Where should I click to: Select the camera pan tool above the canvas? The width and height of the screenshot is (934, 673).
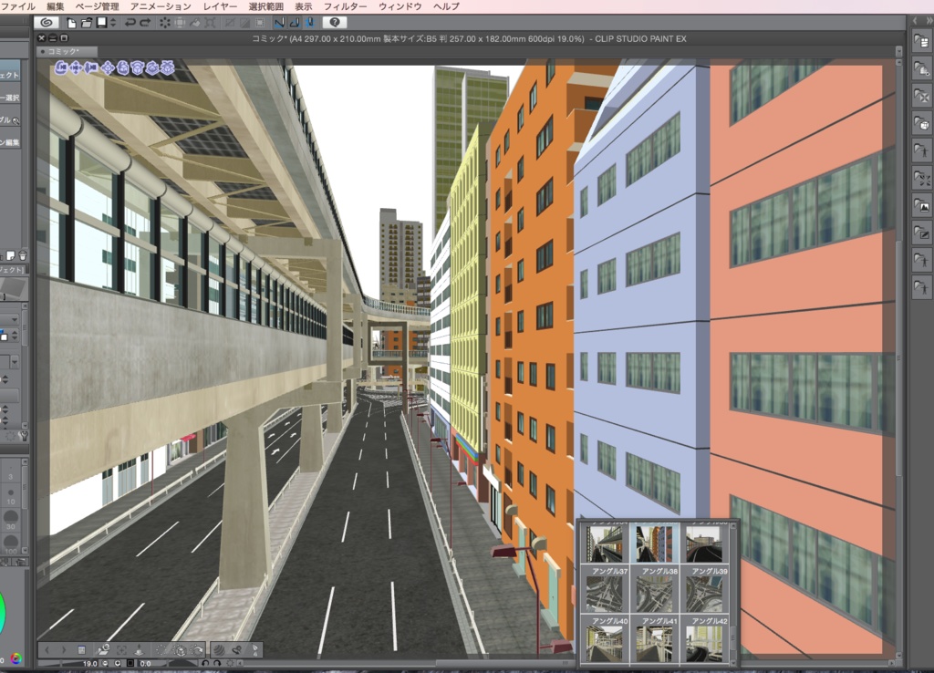[75, 68]
